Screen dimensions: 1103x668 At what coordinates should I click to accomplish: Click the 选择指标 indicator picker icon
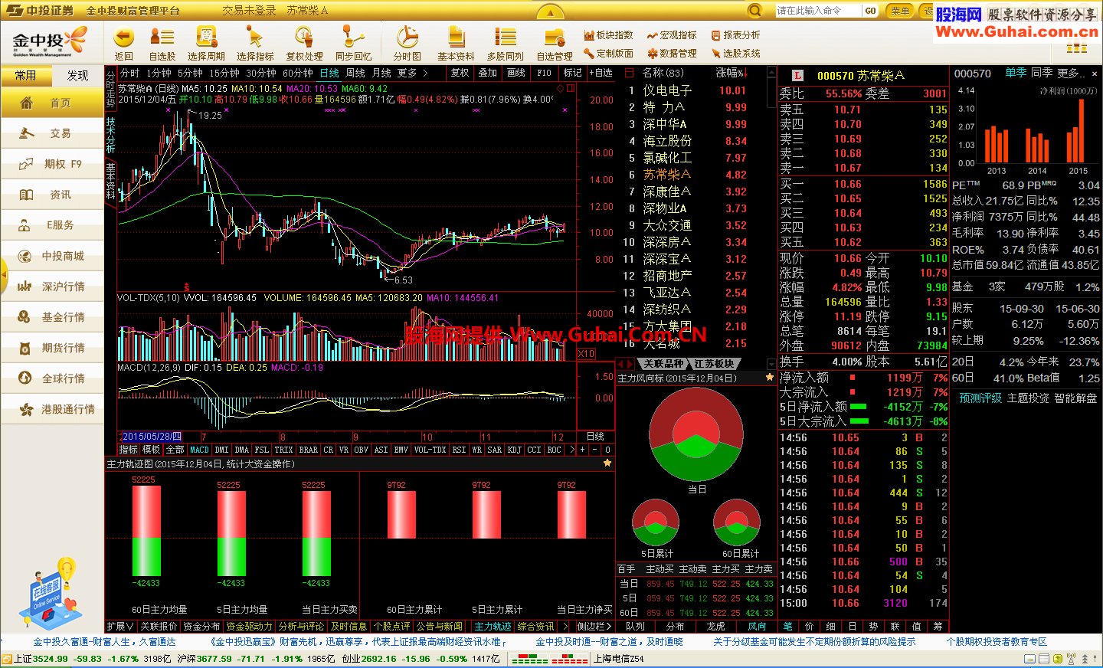tap(254, 38)
